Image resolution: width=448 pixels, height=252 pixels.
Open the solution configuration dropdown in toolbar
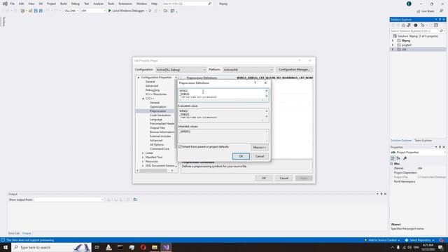pos(71,11)
